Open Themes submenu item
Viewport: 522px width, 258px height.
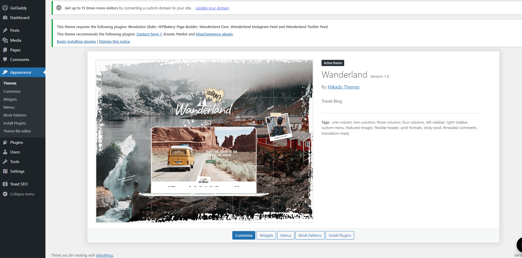pyautogui.click(x=10, y=83)
